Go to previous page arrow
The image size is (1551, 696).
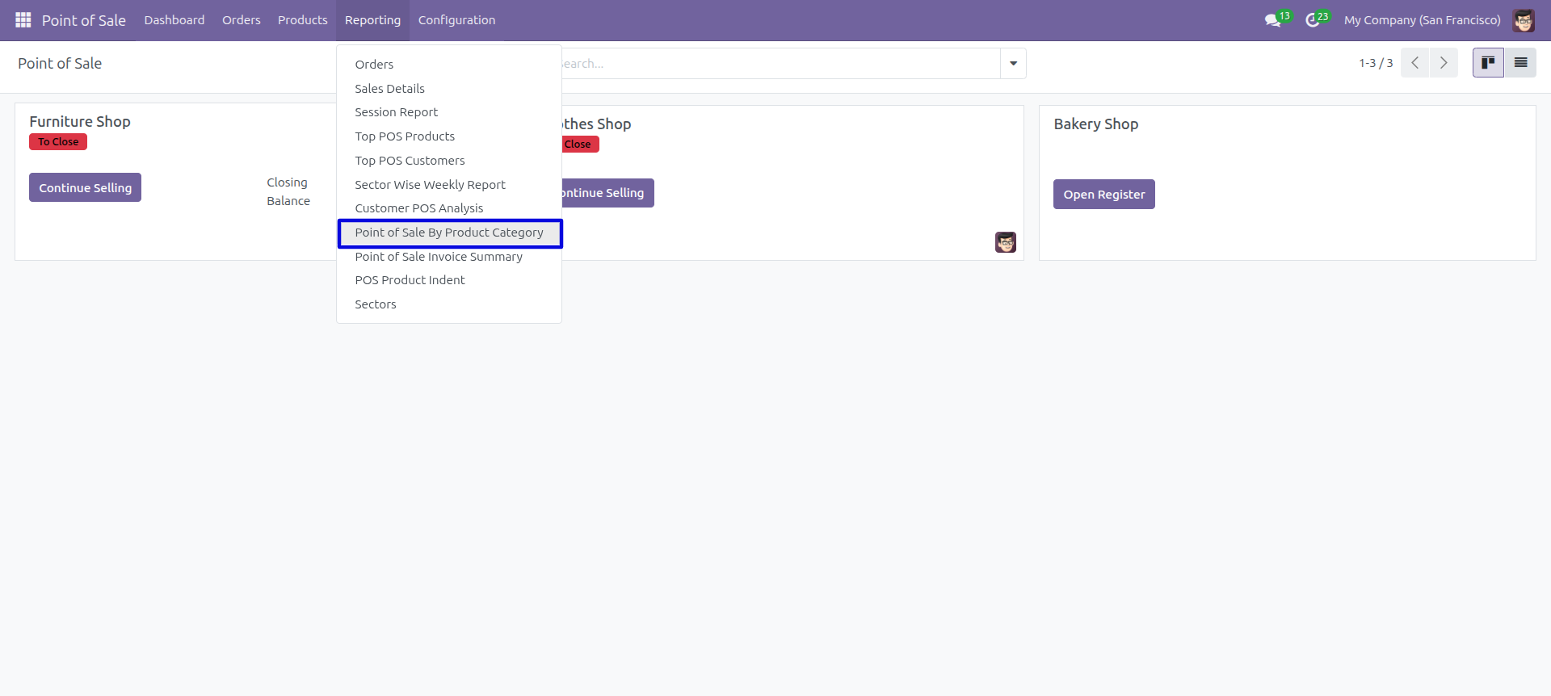(x=1415, y=63)
